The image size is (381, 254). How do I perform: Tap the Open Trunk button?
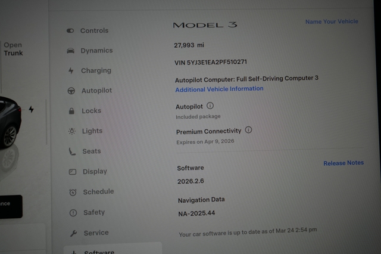[13, 49]
